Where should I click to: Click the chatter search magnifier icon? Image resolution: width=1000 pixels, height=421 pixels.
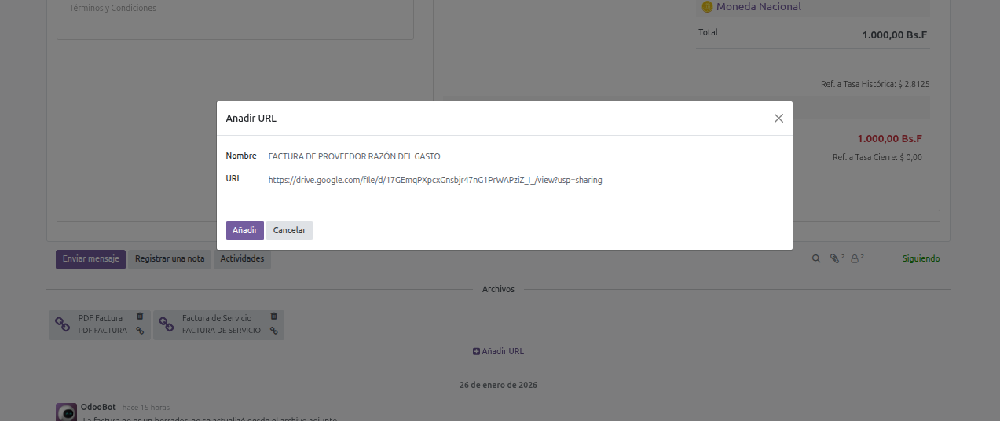pyautogui.click(x=816, y=258)
